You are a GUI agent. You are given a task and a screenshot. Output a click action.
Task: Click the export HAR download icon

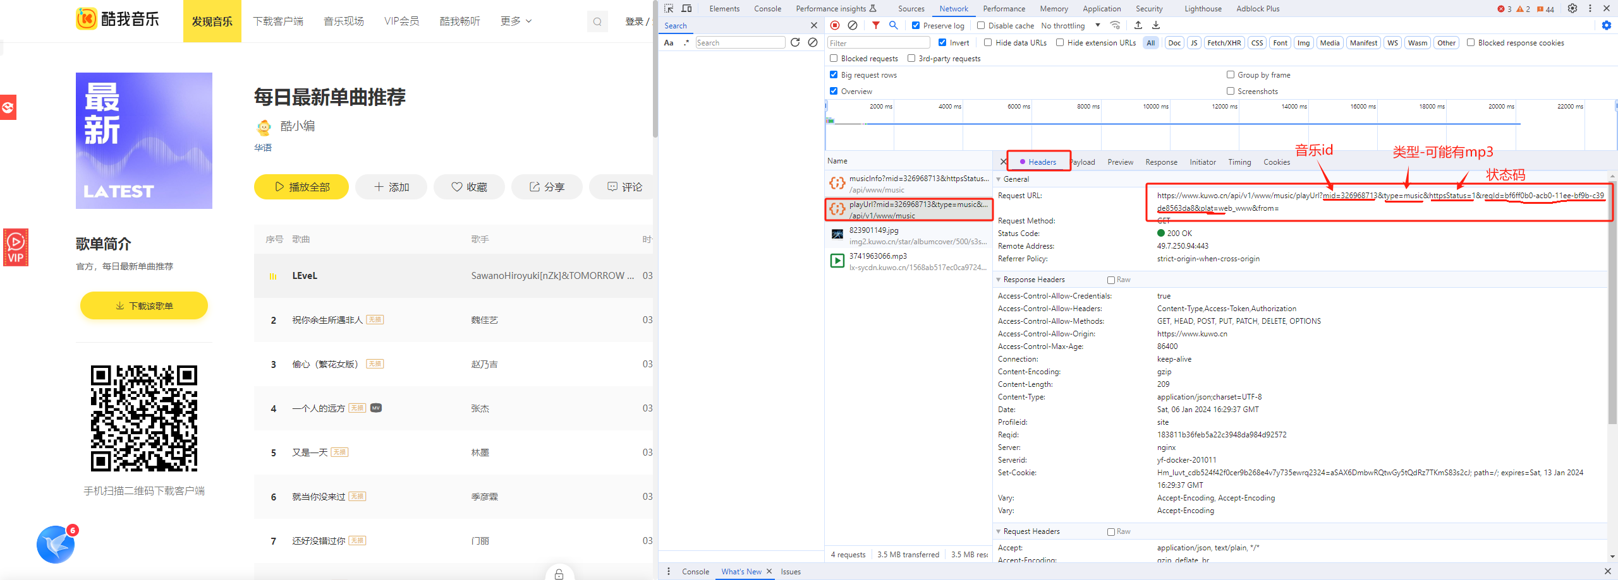[x=1156, y=25]
